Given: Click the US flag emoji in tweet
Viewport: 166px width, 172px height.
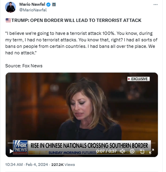Looking at the screenshot, I should click(8, 20).
